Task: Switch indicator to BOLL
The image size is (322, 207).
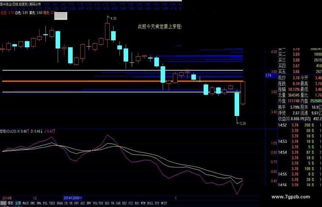Action: coord(150,203)
